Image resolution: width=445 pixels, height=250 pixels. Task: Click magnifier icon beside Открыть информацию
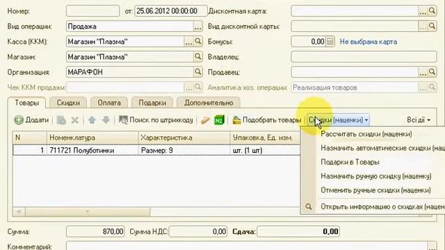309,207
